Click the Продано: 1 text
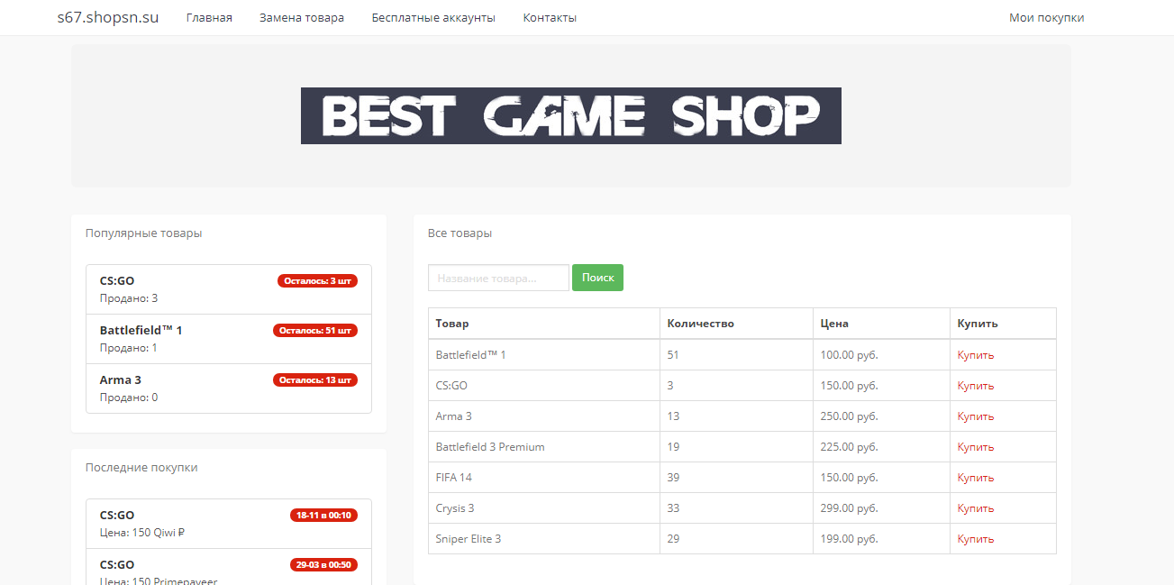Viewport: 1174px width, 585px height. tap(129, 348)
